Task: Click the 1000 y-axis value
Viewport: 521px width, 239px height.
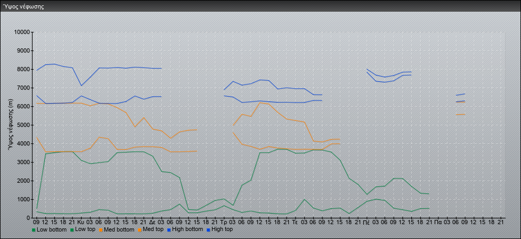Action: click(23, 199)
